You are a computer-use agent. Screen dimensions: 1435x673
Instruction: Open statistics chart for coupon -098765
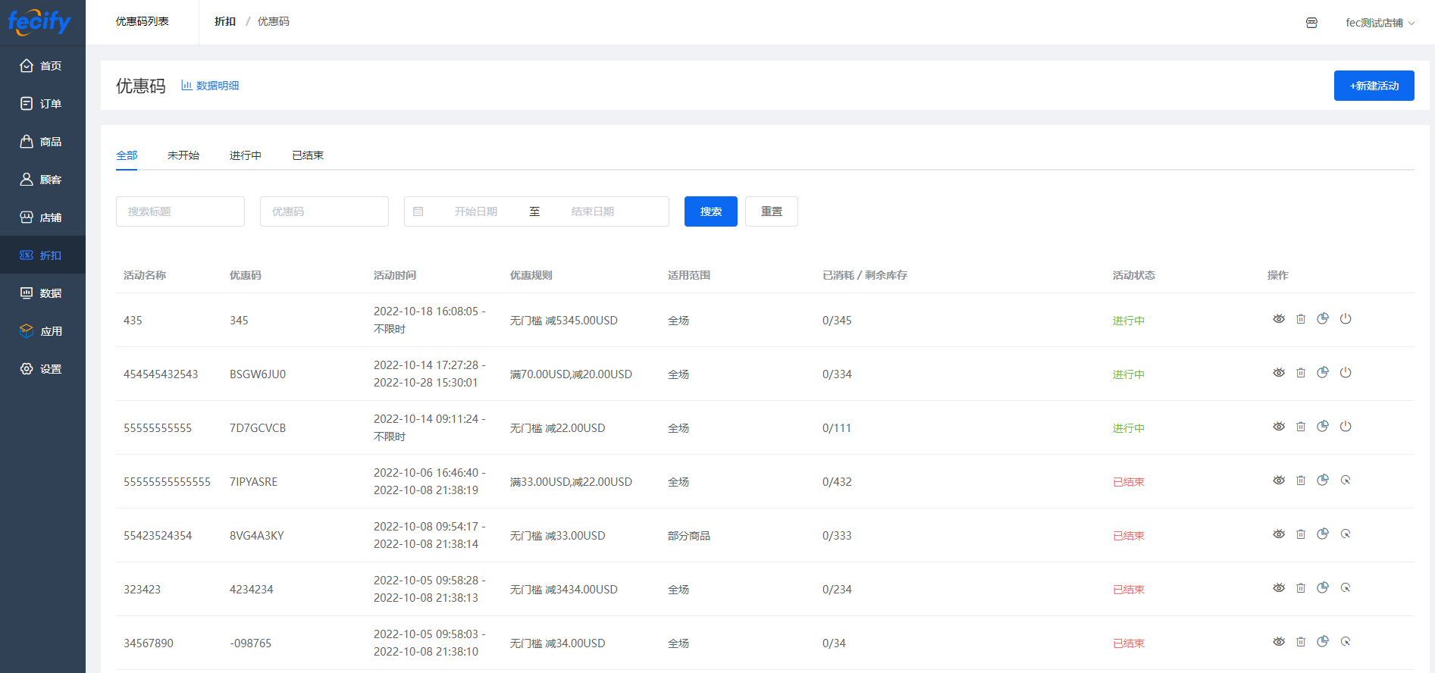pos(1323,642)
